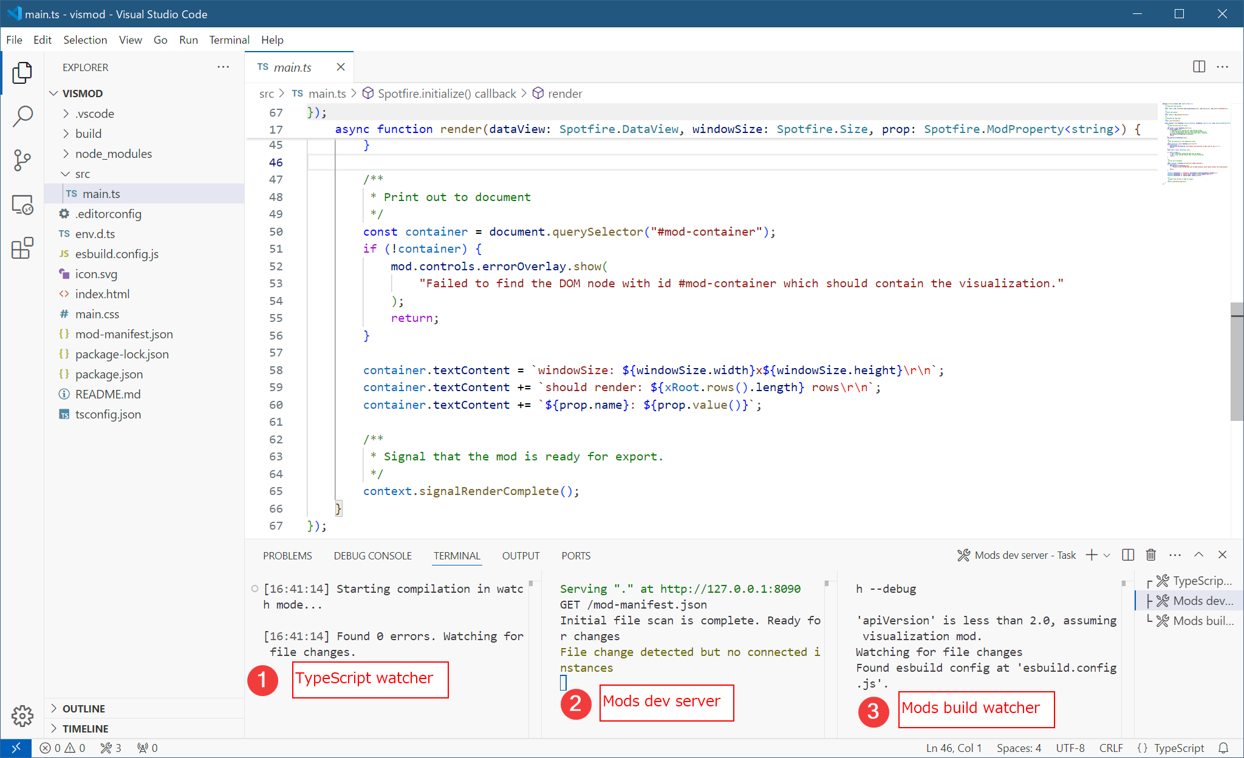Open the Search view icon

point(22,117)
